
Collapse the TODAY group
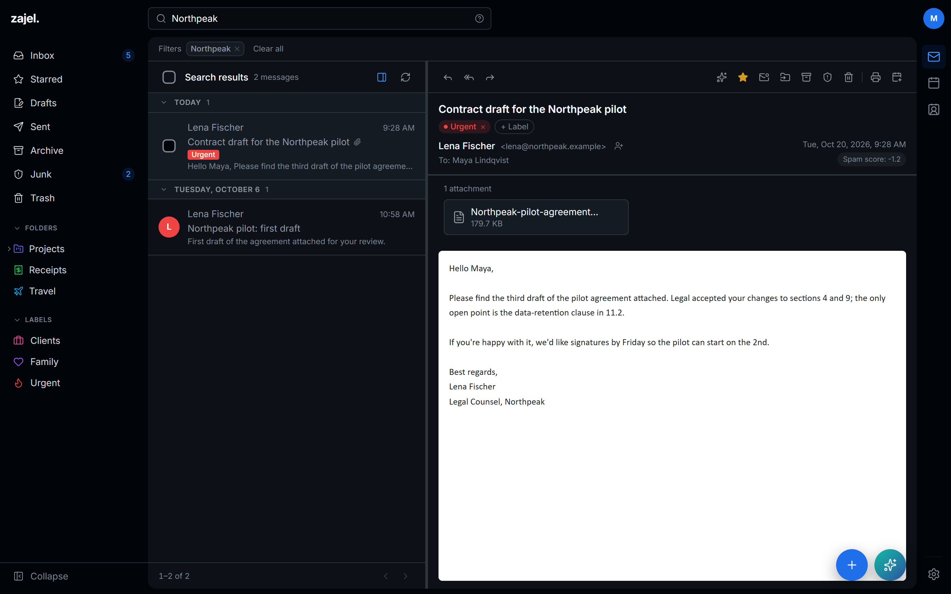pos(164,103)
